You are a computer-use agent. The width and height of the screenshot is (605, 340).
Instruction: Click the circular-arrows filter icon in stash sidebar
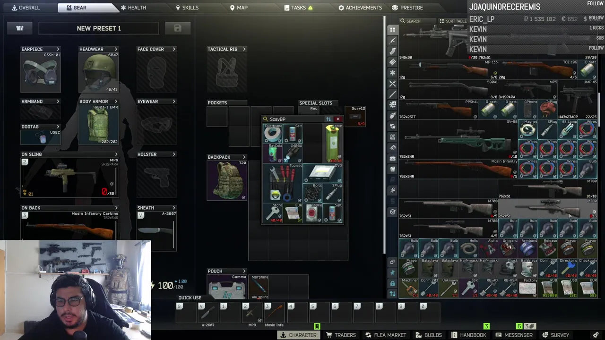[392, 126]
